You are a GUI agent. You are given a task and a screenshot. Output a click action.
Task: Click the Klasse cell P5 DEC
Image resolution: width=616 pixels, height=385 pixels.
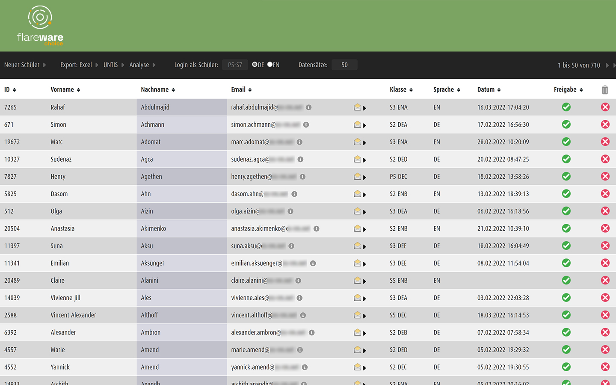click(x=398, y=177)
